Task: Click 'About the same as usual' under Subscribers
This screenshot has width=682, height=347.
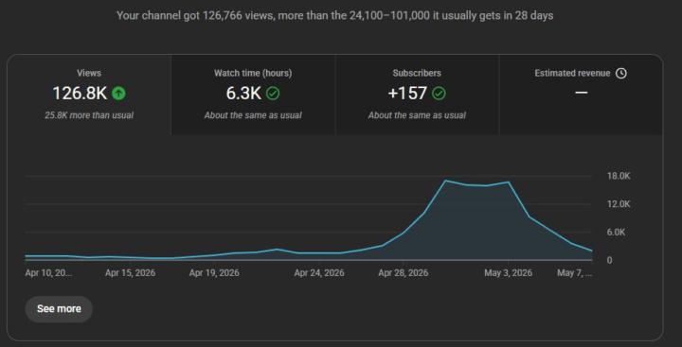Action: (417, 115)
